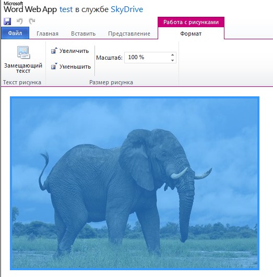Screen dimensions: 273x277
Task: Open the Файл tab
Action: [x=15, y=33]
